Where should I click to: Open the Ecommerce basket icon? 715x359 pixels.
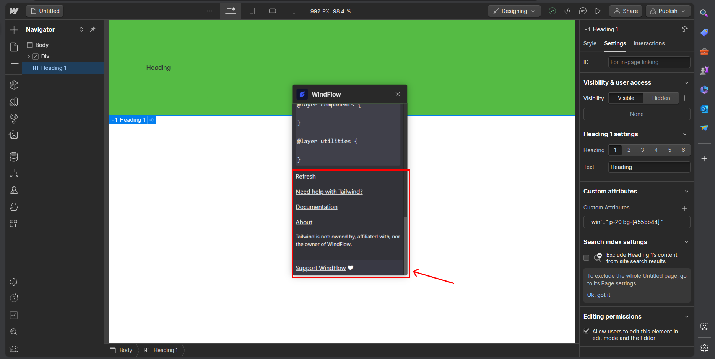(14, 207)
